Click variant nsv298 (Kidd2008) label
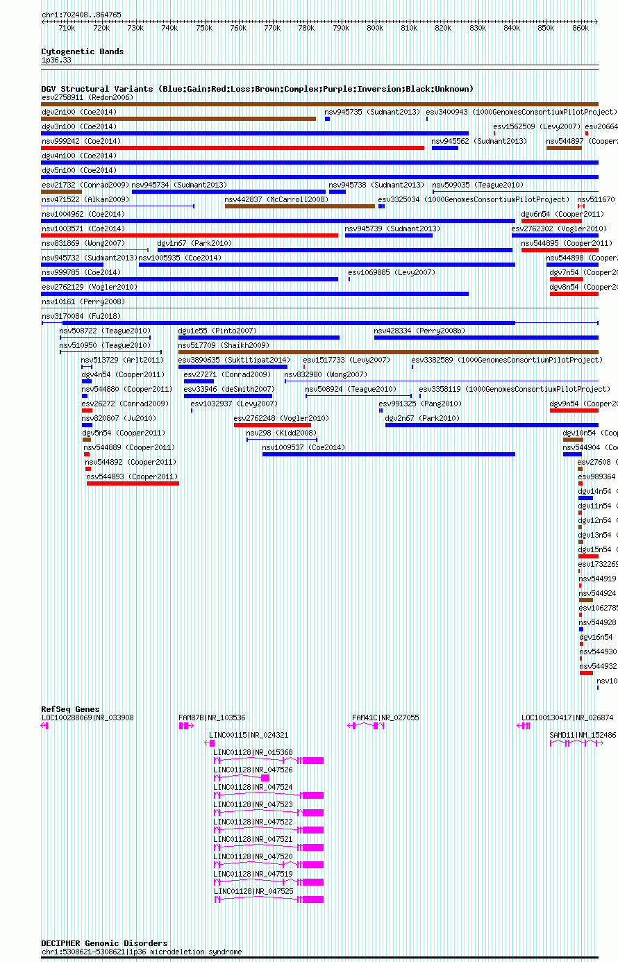Image resolution: width=618 pixels, height=962 pixels. 282,433
